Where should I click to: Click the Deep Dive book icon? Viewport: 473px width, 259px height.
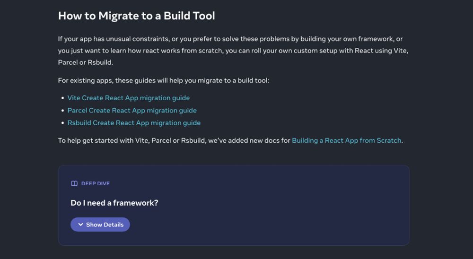(74, 183)
